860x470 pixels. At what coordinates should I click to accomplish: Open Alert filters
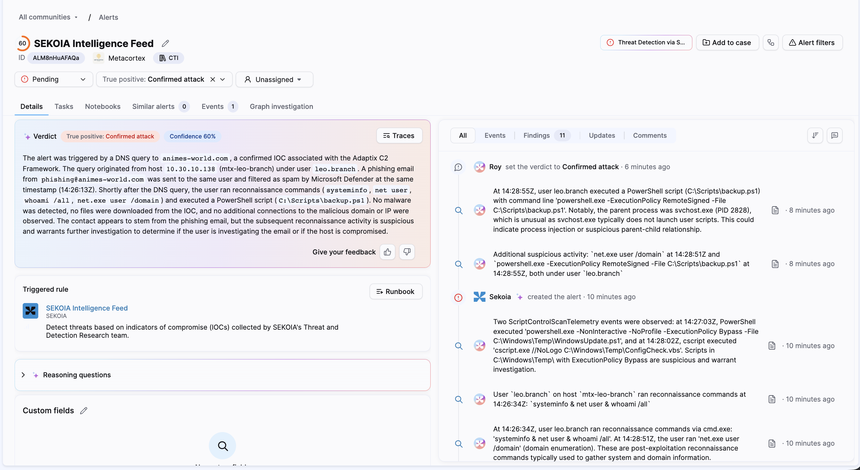812,42
